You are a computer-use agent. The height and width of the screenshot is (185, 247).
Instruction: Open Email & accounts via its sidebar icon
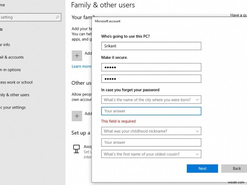tap(2, 57)
